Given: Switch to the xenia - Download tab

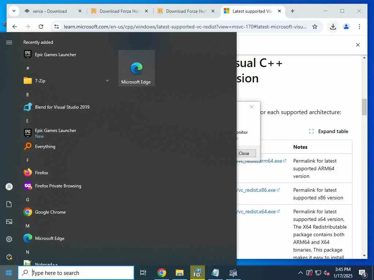Looking at the screenshot, I should (50, 11).
